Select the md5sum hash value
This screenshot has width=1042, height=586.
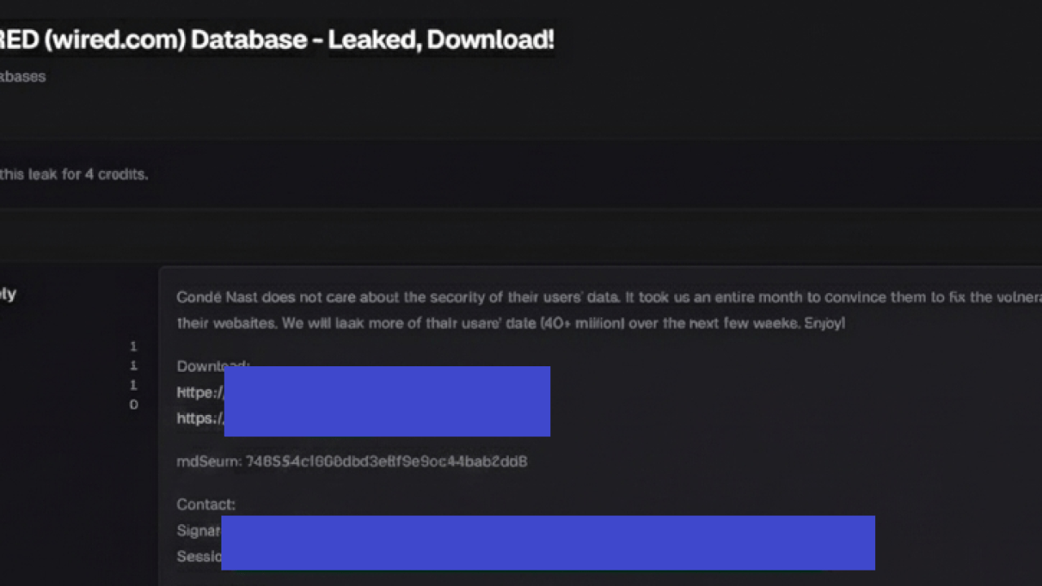click(387, 461)
